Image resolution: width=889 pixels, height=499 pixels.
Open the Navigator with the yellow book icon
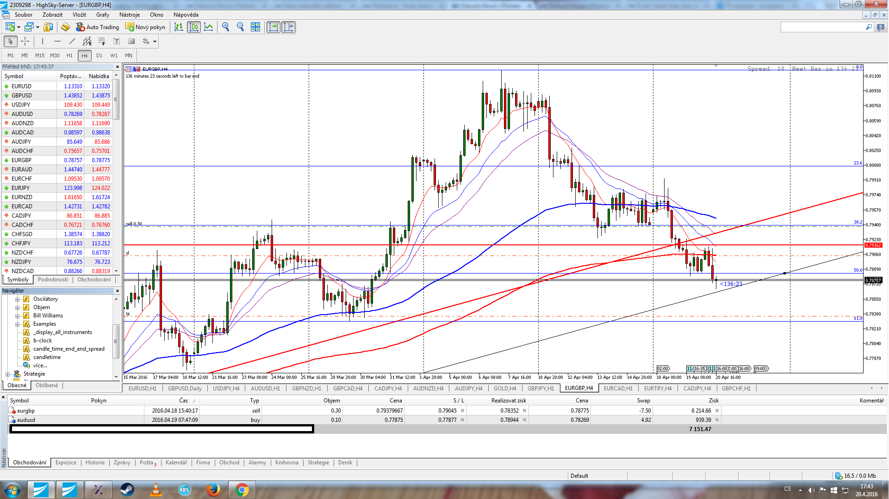tap(65, 27)
